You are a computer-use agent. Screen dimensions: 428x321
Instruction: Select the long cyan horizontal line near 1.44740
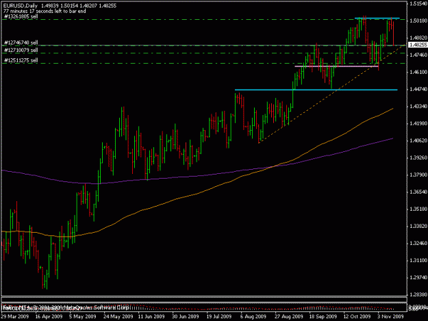click(x=316, y=90)
